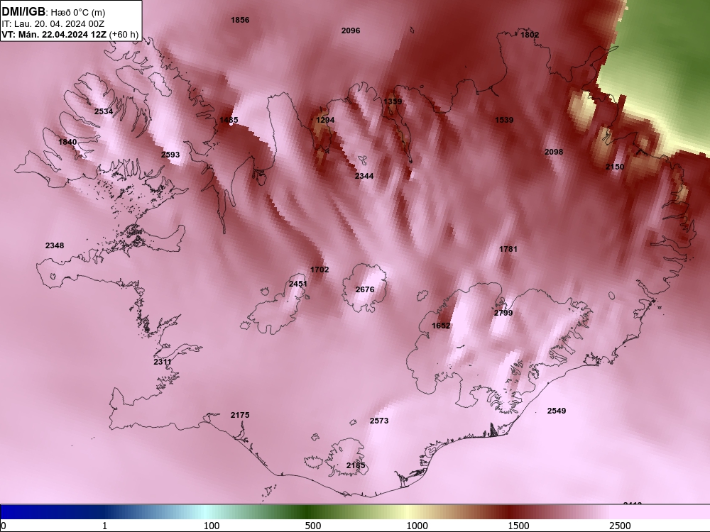Click the 100 tick on color scale
Image resolution: width=710 pixels, height=532 pixels.
click(x=212, y=526)
